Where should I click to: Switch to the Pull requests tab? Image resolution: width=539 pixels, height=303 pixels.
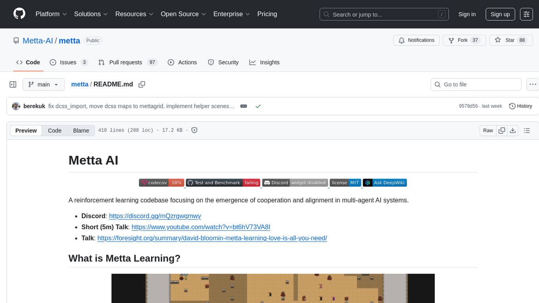click(128, 62)
